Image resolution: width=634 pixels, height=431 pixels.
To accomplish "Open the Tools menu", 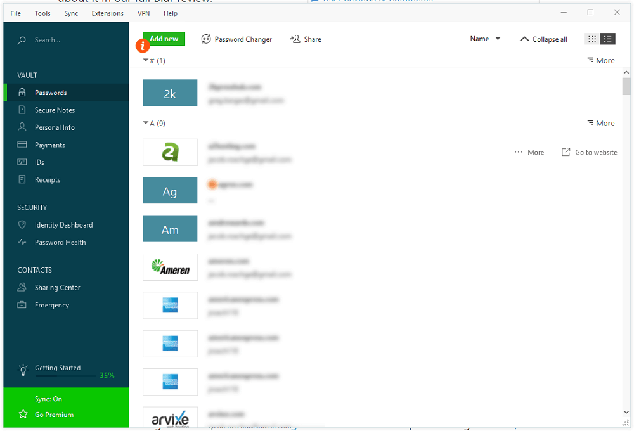I will click(x=42, y=13).
